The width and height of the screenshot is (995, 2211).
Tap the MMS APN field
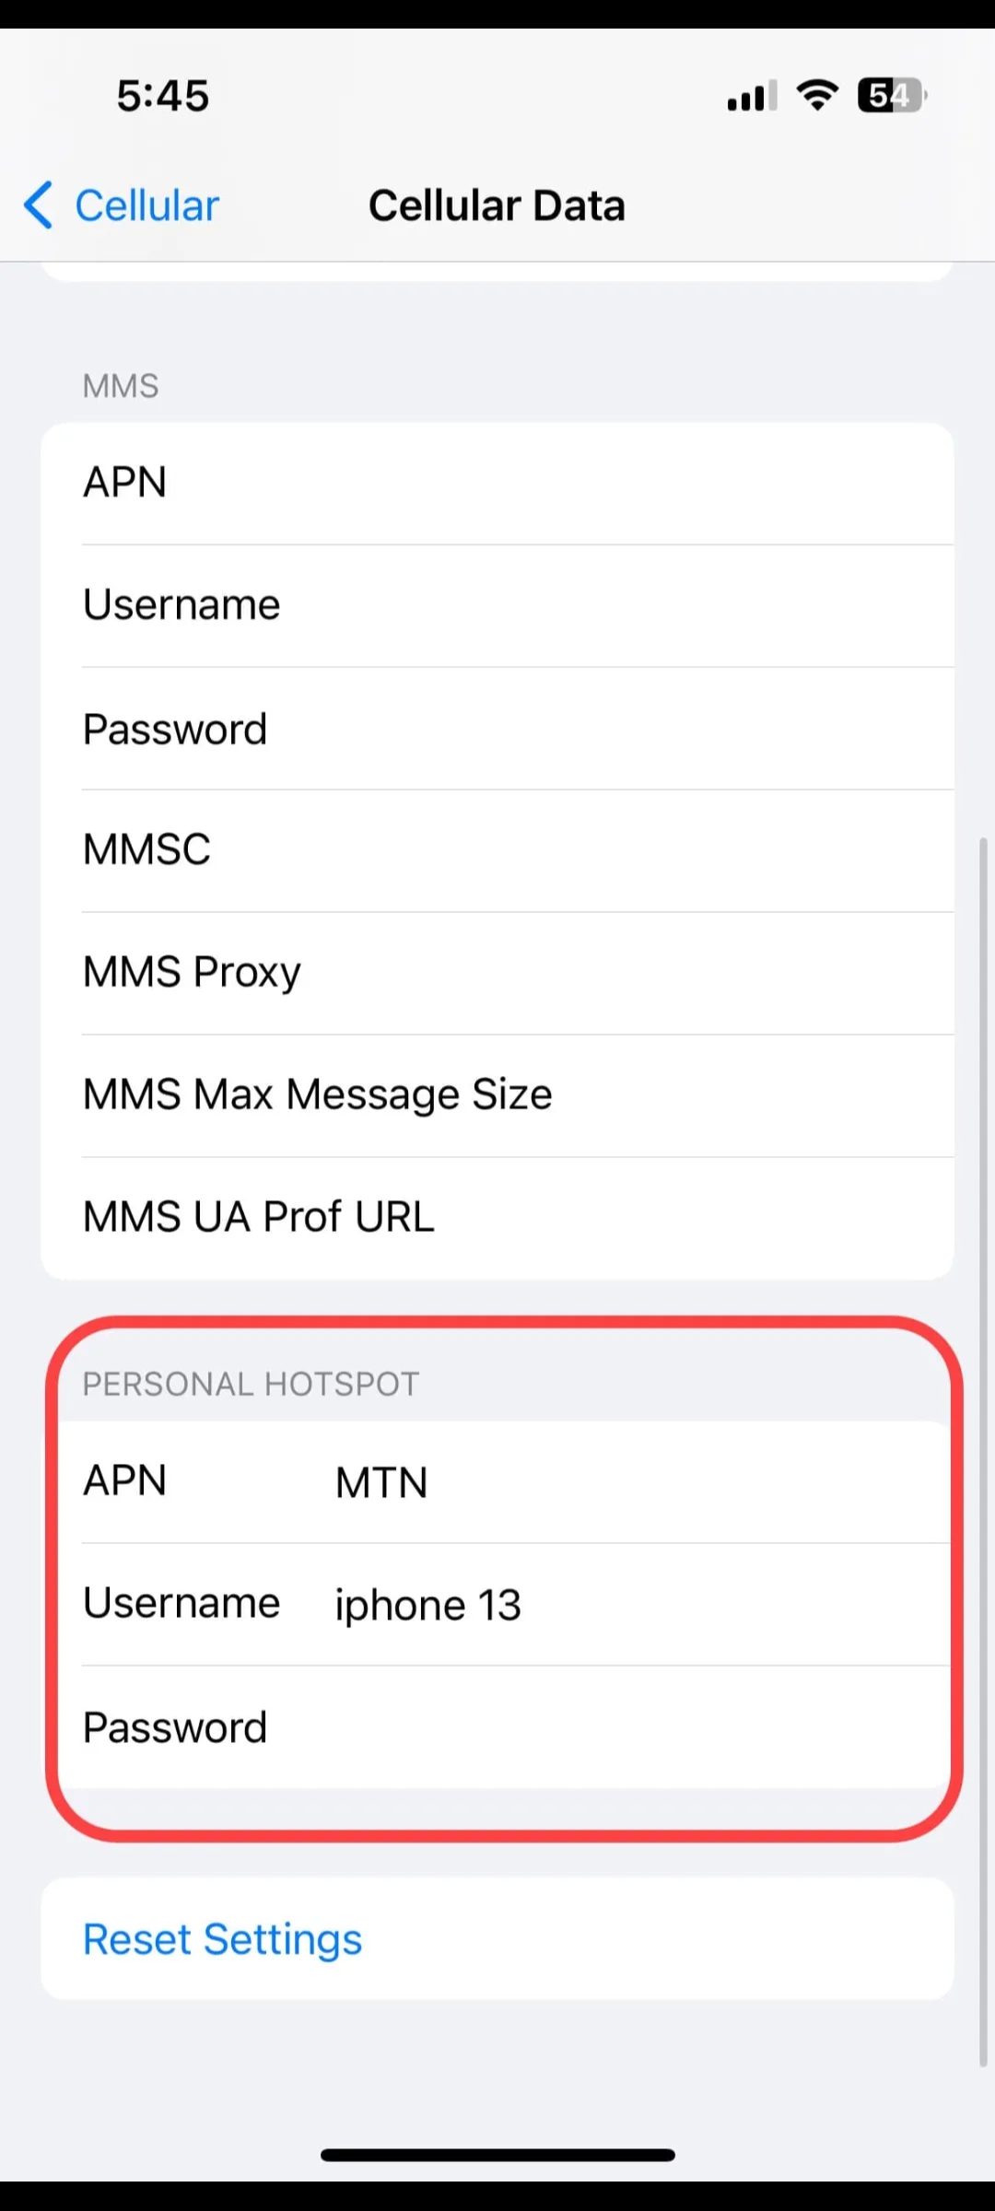[x=553, y=483]
